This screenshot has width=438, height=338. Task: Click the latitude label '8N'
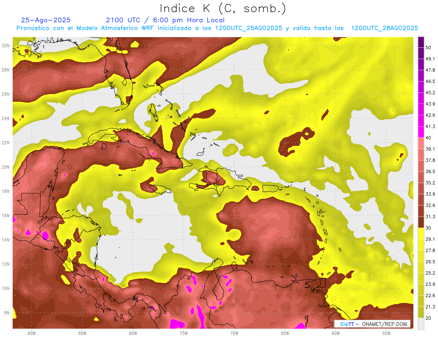click(7, 312)
